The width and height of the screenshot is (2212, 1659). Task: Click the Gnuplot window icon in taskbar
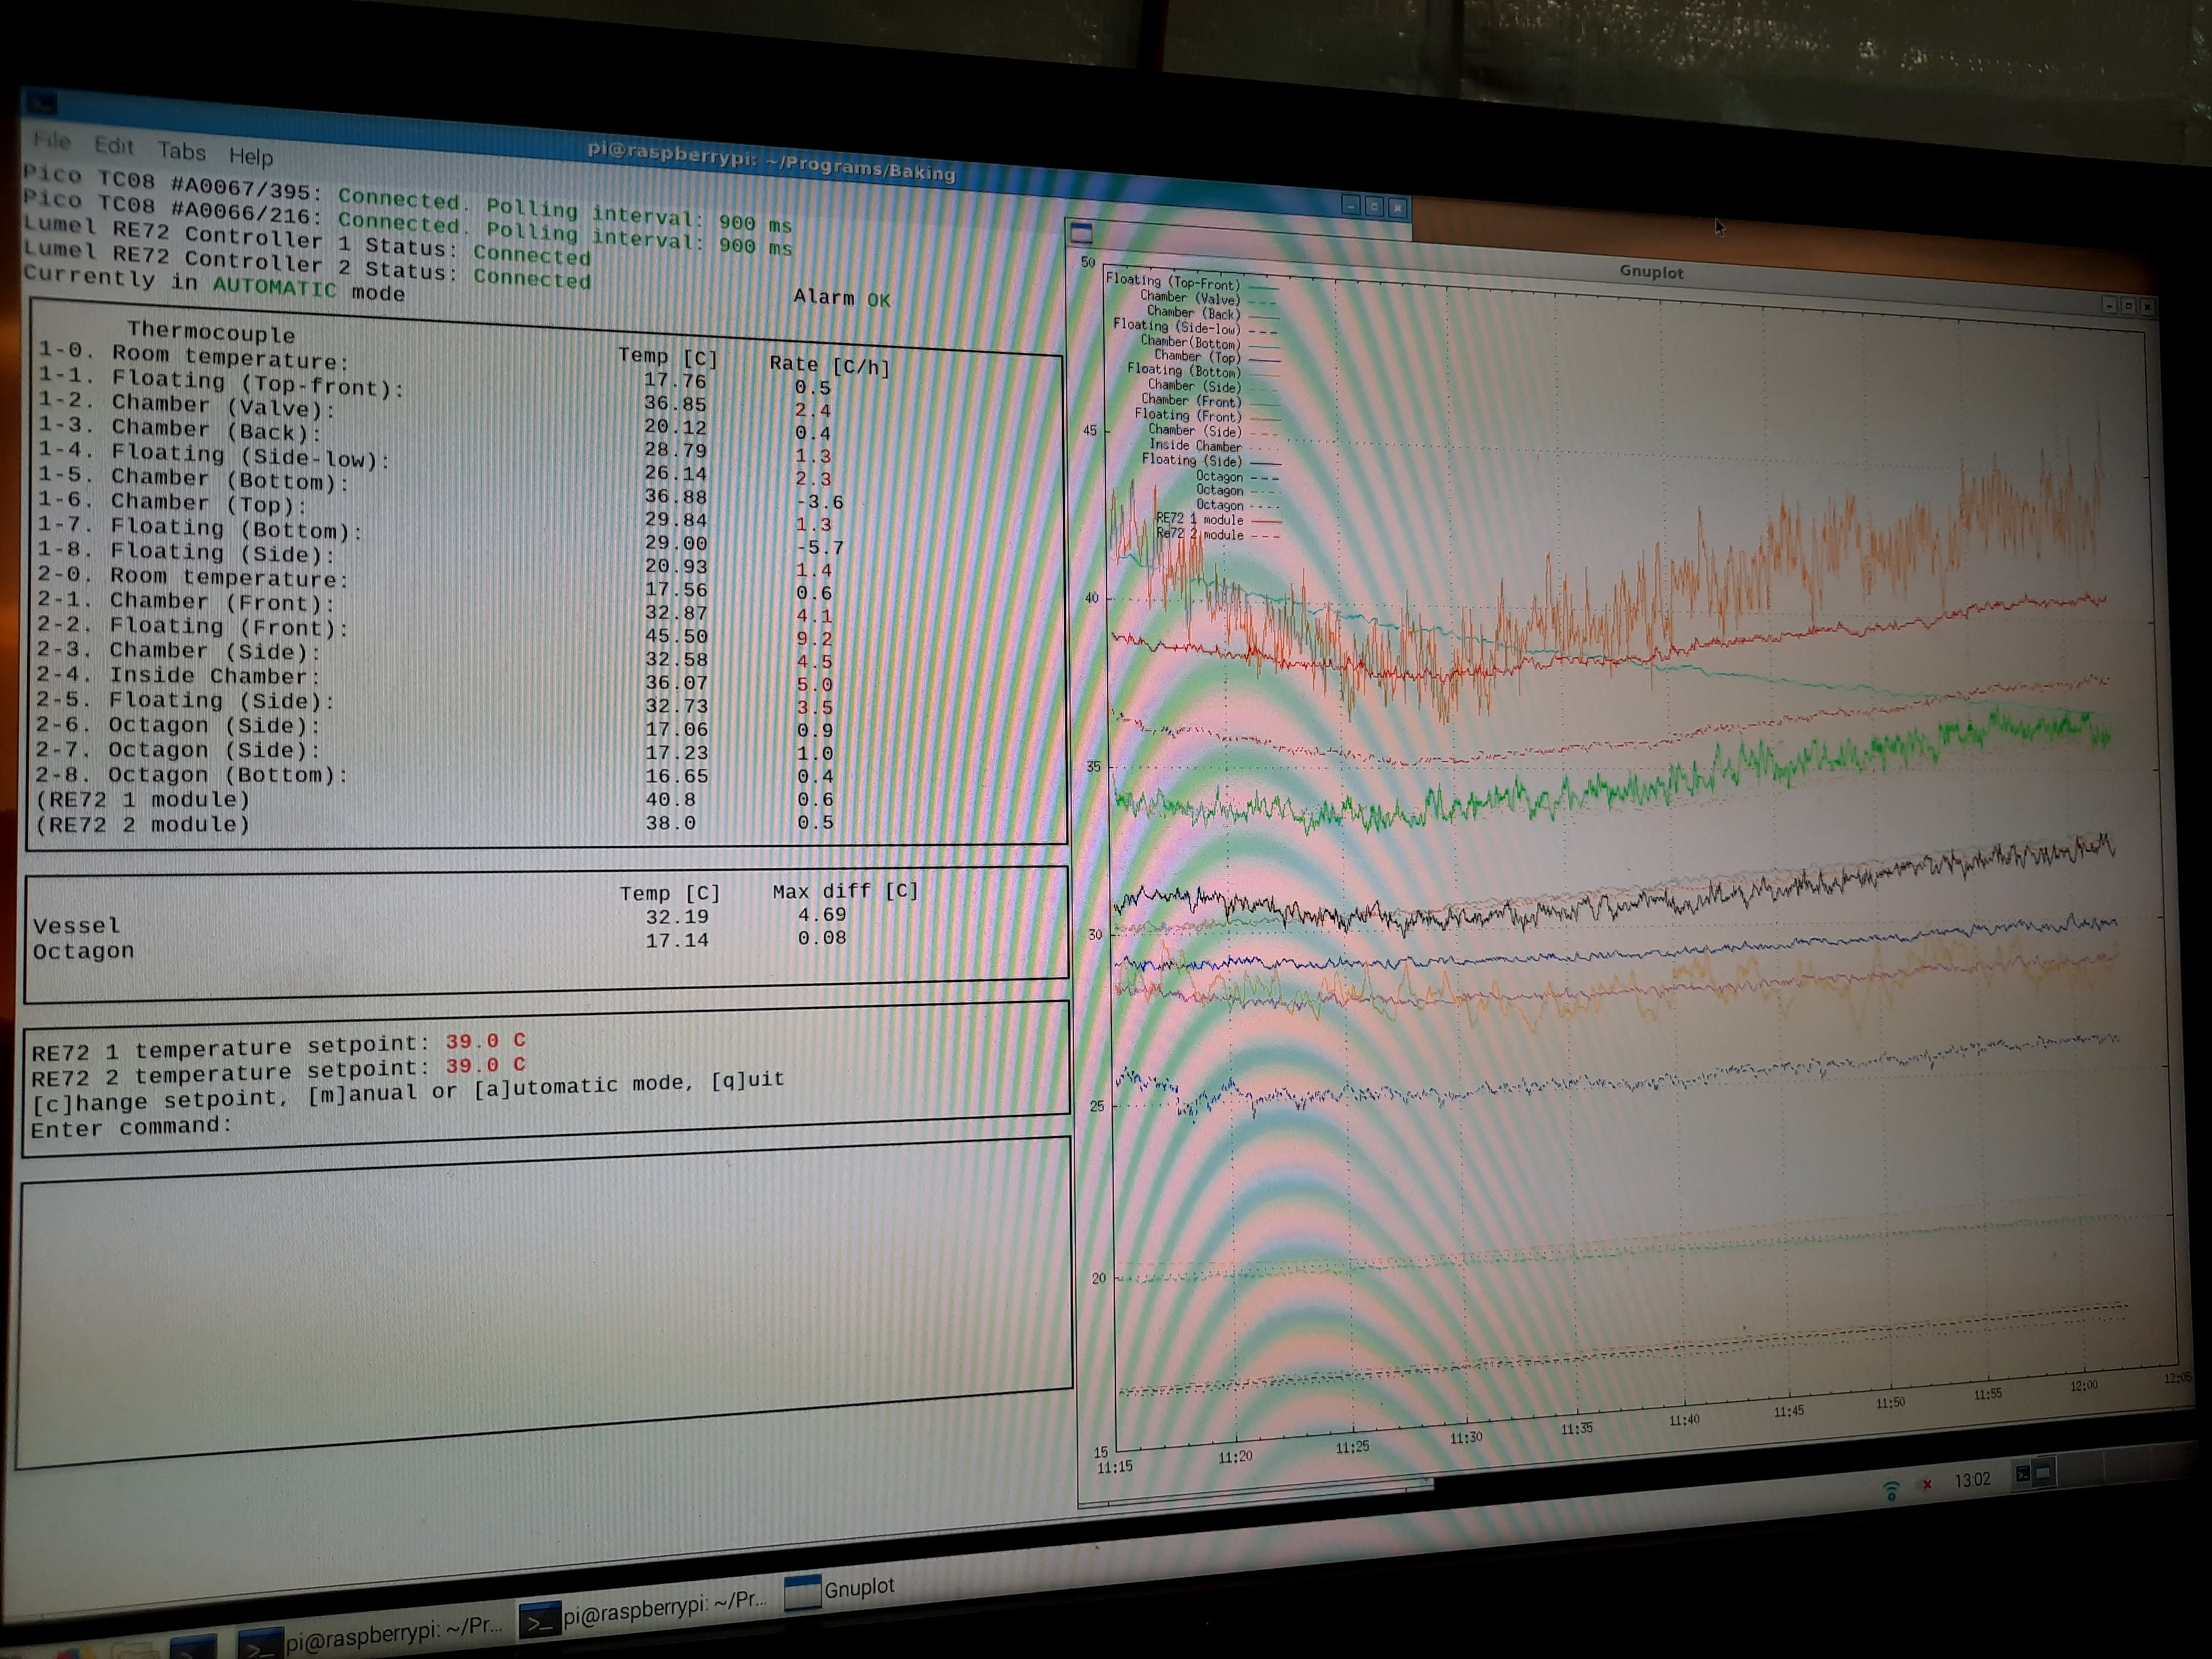[802, 1593]
